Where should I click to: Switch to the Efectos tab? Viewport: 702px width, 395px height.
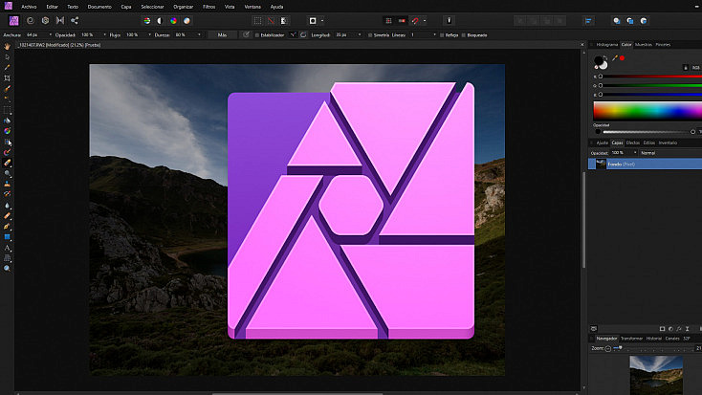tap(632, 143)
